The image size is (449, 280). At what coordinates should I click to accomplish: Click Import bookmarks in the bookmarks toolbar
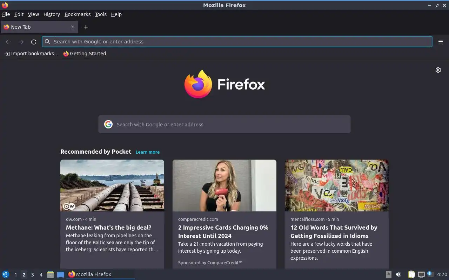(31, 54)
